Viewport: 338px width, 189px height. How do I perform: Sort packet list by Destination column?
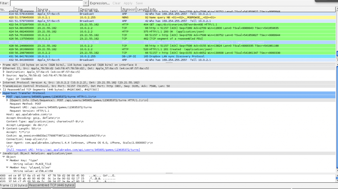[x=89, y=10]
